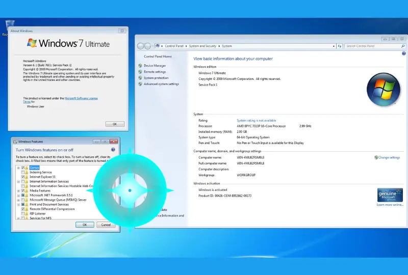Click the shield icon beside Change settings
The height and width of the screenshot is (275, 408).
376,157
